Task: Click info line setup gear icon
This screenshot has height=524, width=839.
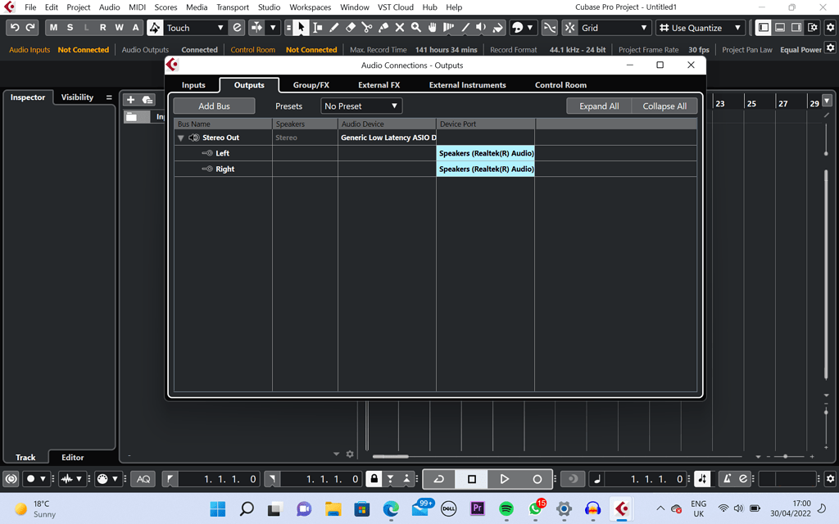Action: click(x=831, y=48)
